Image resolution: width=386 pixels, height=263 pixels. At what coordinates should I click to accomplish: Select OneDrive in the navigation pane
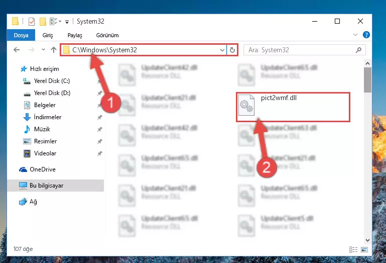pos(42,169)
